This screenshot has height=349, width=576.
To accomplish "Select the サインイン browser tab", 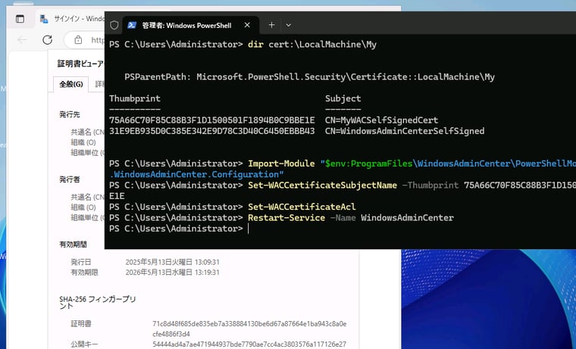I will tap(72, 19).
